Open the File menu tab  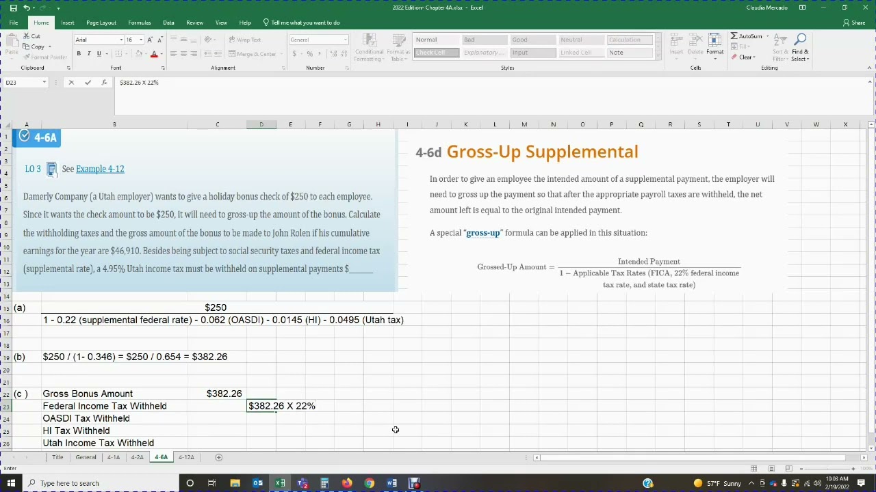14,23
